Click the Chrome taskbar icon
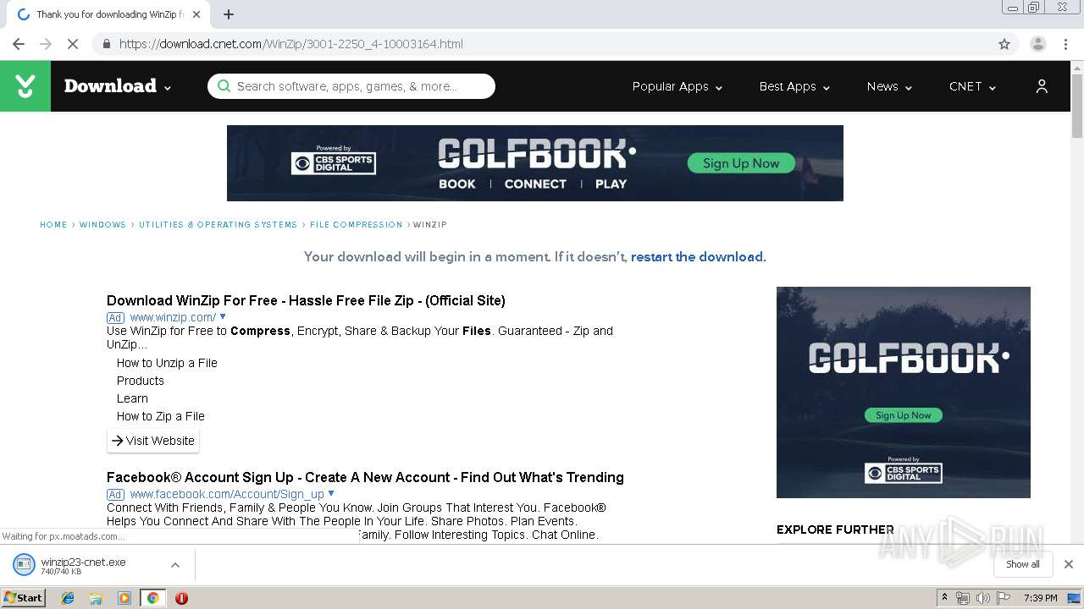This screenshot has height=609, width=1084. [153, 598]
